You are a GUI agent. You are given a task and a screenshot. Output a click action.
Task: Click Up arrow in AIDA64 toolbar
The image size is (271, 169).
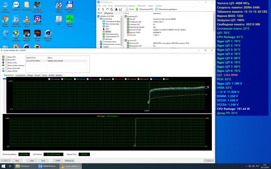point(107,9)
